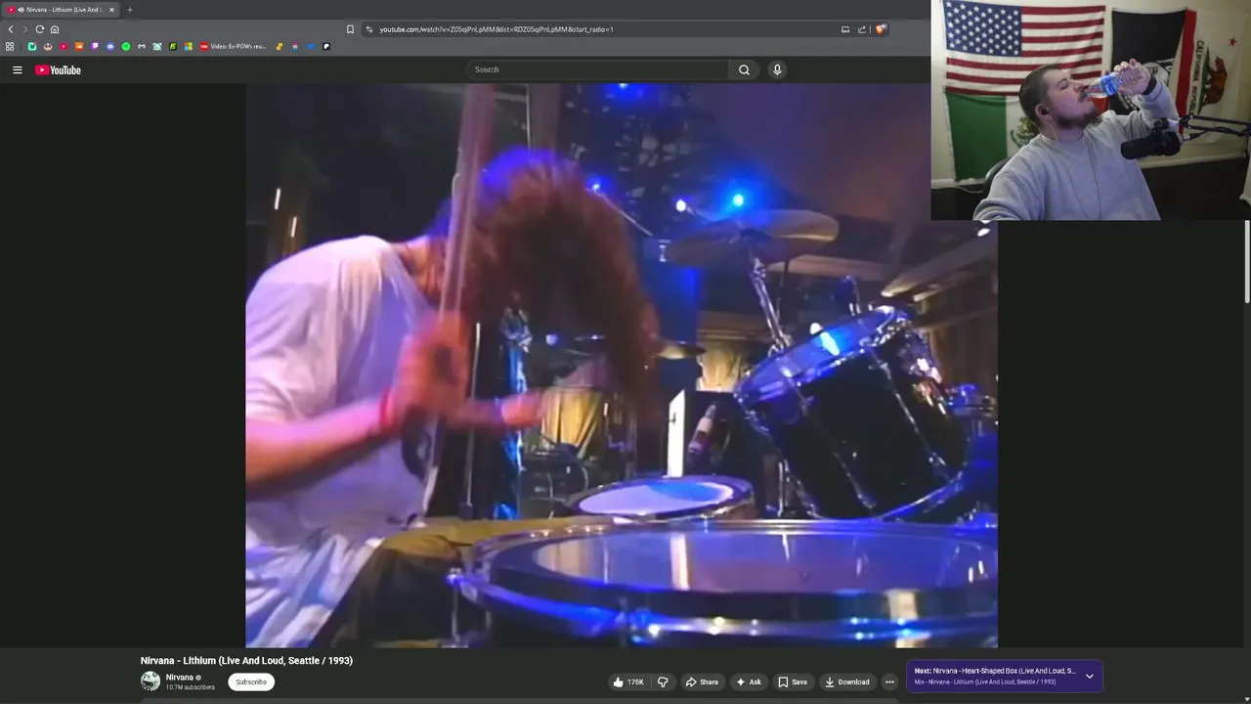Go forward with the browser forward arrow

pos(24,29)
